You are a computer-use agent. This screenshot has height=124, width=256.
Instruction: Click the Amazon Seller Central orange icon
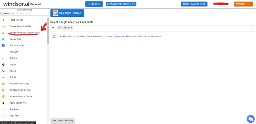(x=3, y=90)
